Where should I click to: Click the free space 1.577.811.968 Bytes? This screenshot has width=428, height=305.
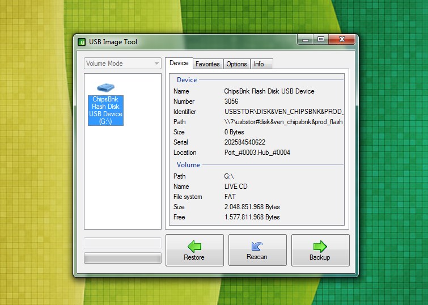tap(252, 217)
